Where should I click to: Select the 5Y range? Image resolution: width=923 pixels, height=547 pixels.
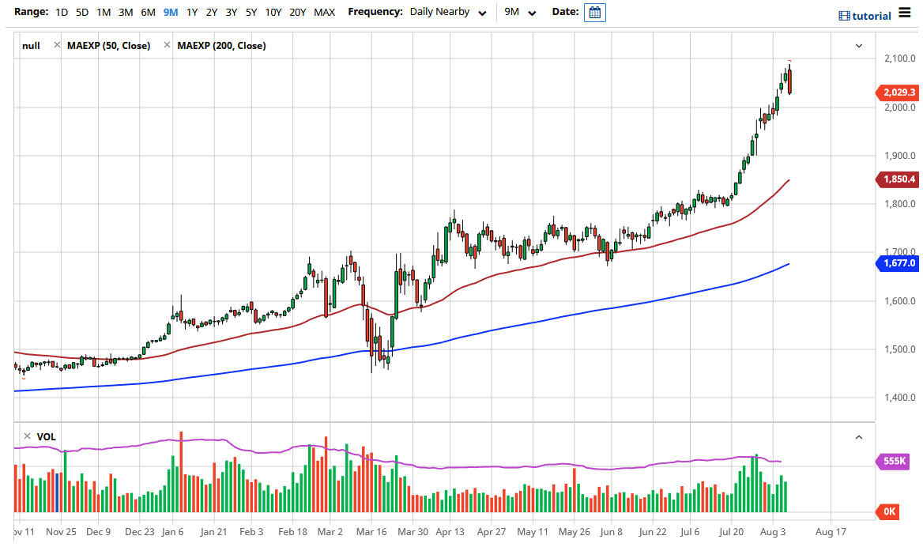point(251,13)
